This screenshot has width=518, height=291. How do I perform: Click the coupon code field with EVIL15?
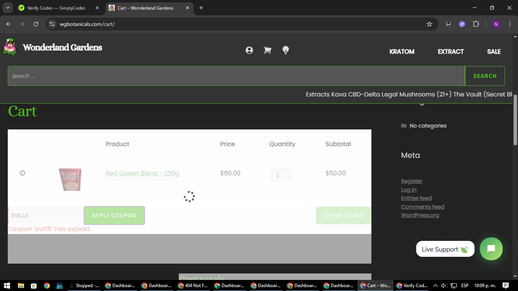[x=46, y=215]
